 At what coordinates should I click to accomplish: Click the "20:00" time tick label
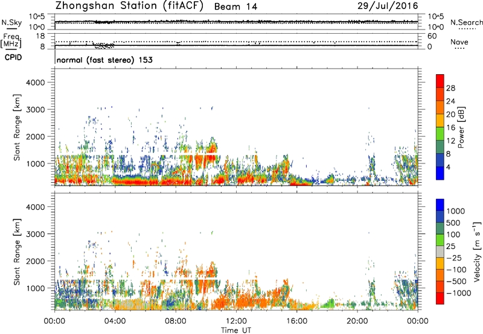tap(357, 321)
